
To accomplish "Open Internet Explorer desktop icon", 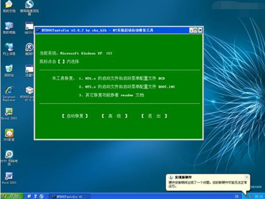I will (9, 94).
